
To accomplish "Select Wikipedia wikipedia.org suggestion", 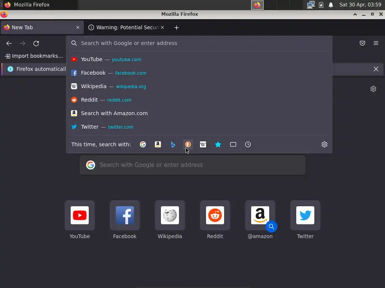I will 199,87.
